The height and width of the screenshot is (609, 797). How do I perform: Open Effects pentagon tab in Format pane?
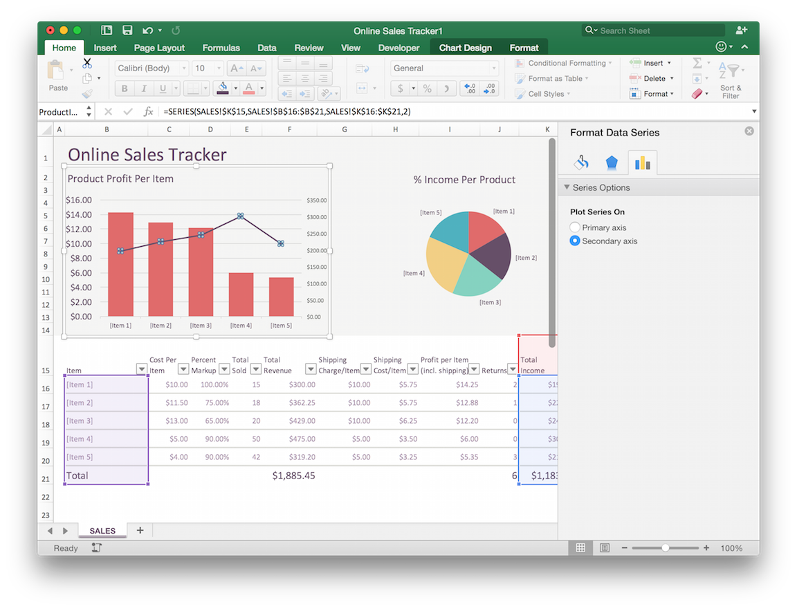pyautogui.click(x=612, y=162)
